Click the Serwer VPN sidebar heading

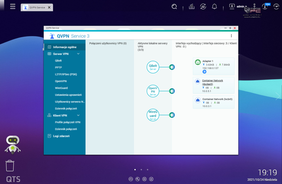pyautogui.click(x=61, y=54)
